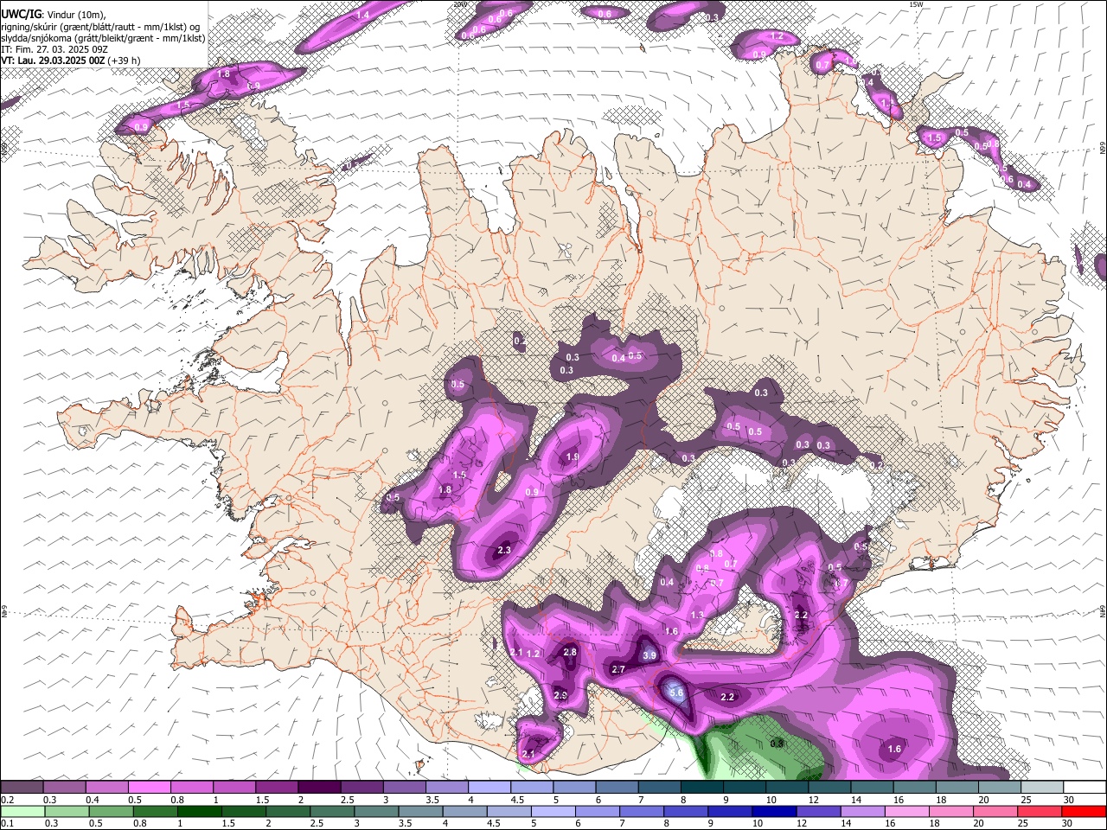1107x830 pixels.
Task: Click the label 30 under the upper legend
Action: click(1069, 800)
